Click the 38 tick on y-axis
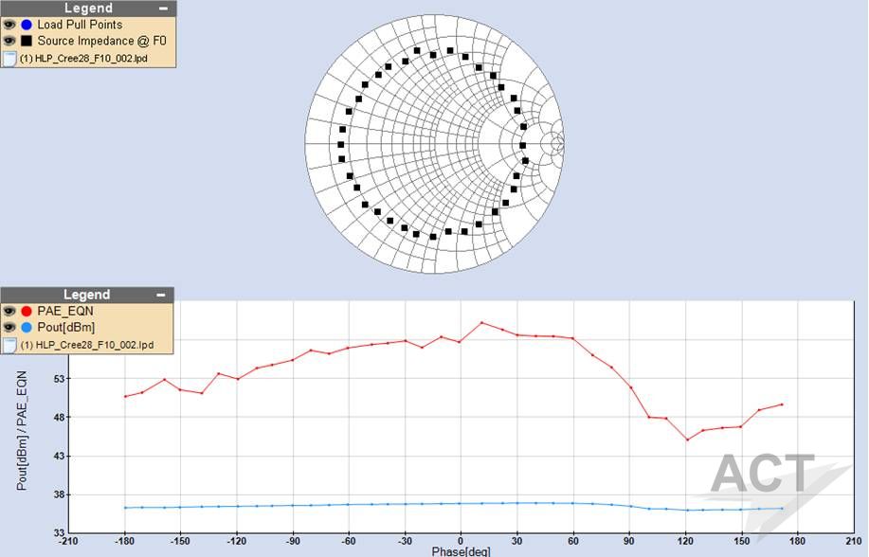Viewport: 869px width, 557px height. tap(59, 494)
